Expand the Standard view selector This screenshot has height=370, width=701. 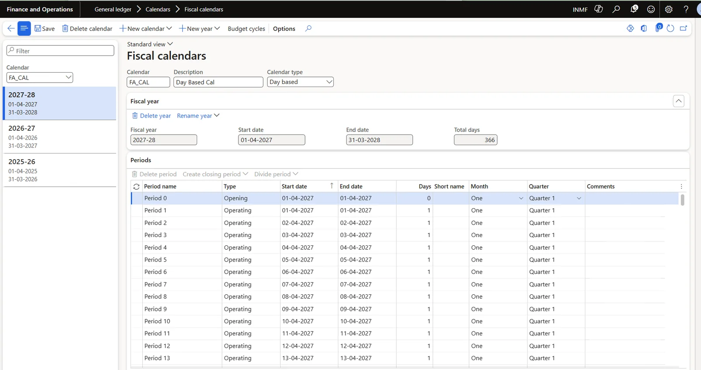click(150, 44)
